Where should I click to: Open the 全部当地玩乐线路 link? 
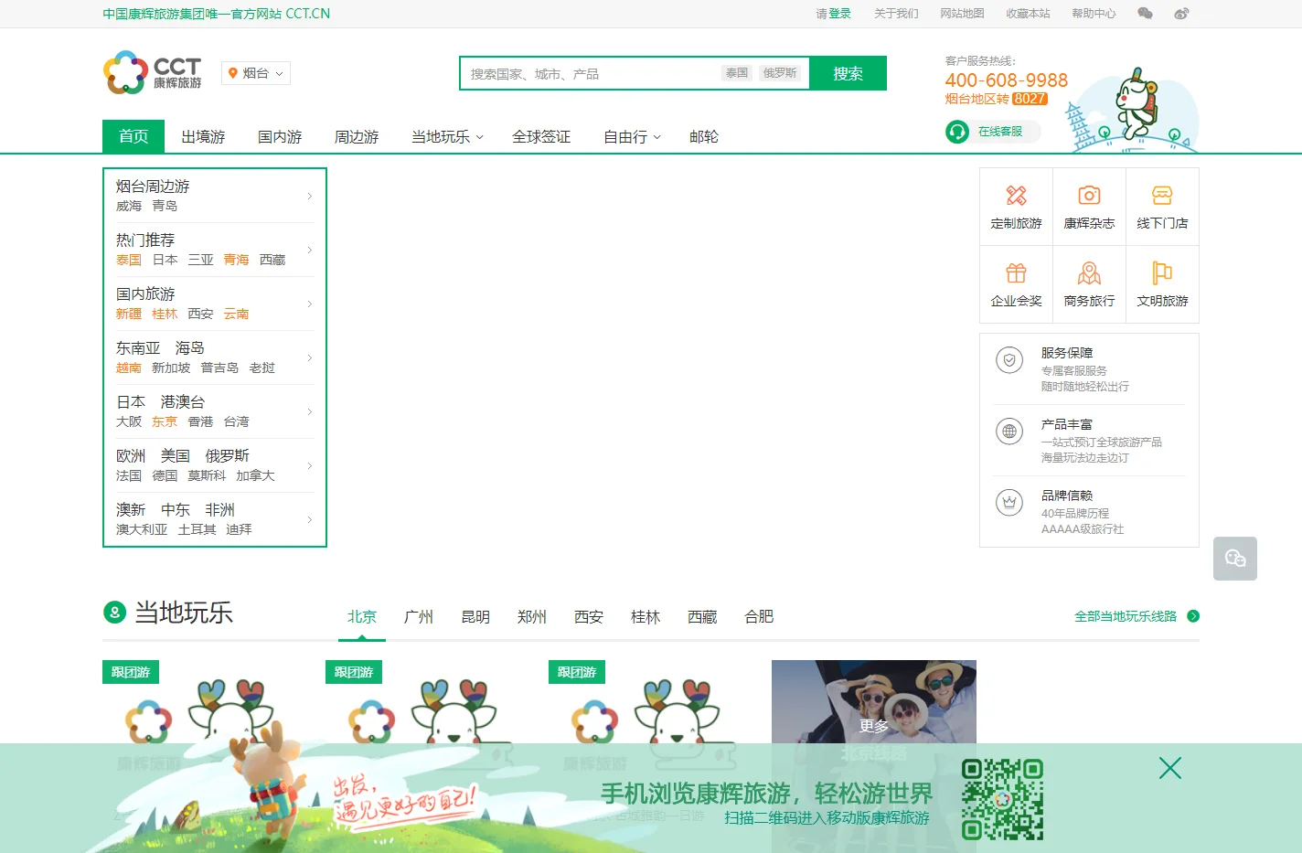(1126, 616)
